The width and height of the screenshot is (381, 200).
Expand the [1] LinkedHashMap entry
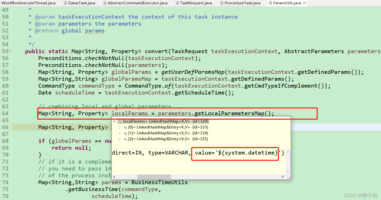[120, 133]
